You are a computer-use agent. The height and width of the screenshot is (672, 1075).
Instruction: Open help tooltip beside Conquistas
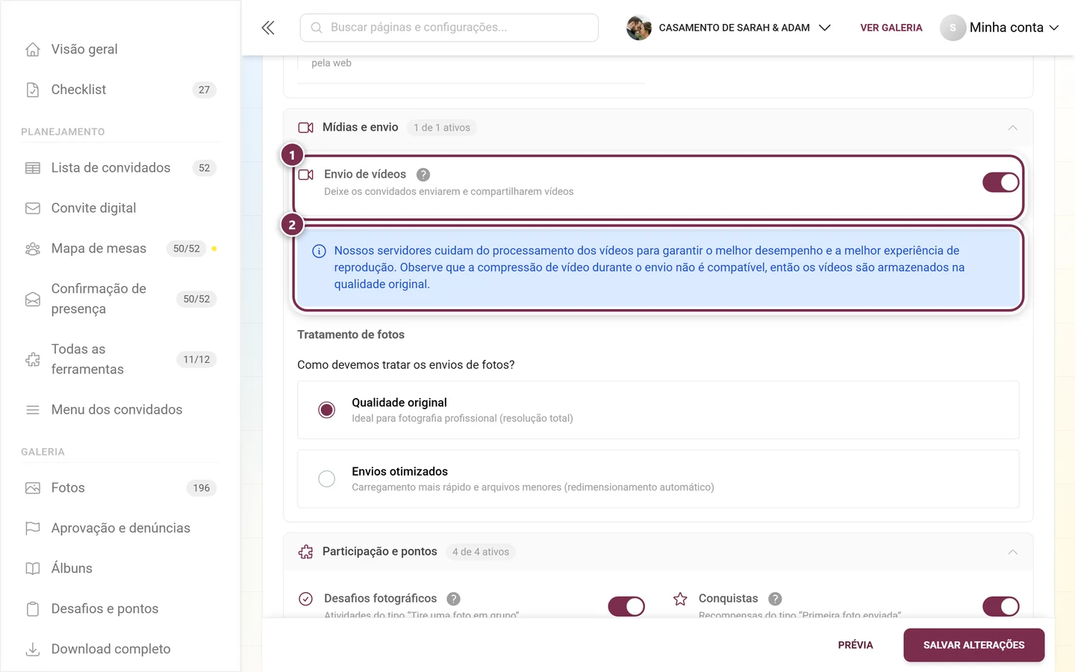coord(775,599)
